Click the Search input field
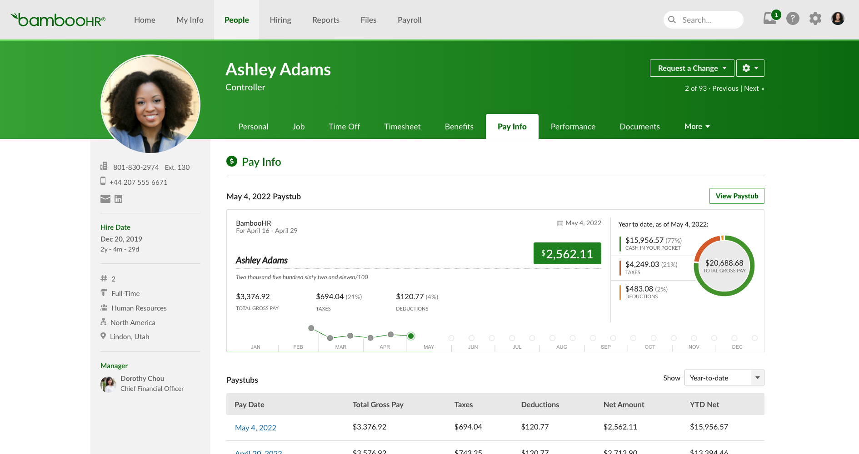The height and width of the screenshot is (454, 859). click(x=704, y=20)
